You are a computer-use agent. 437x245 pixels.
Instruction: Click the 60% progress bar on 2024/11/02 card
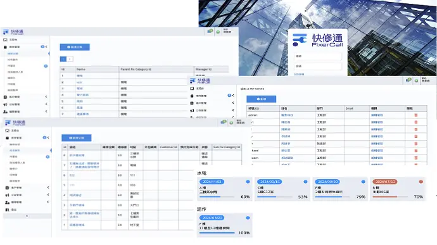(217, 197)
